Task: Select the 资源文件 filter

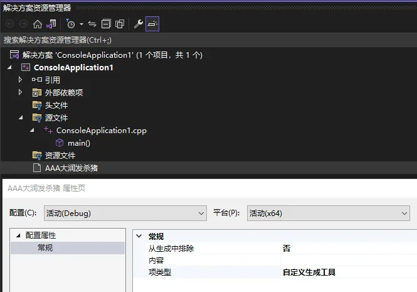Action: click(60, 156)
